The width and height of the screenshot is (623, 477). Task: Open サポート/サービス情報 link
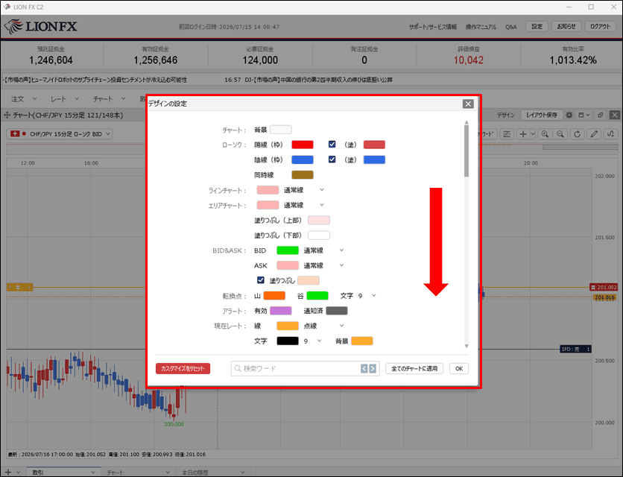[x=433, y=27]
